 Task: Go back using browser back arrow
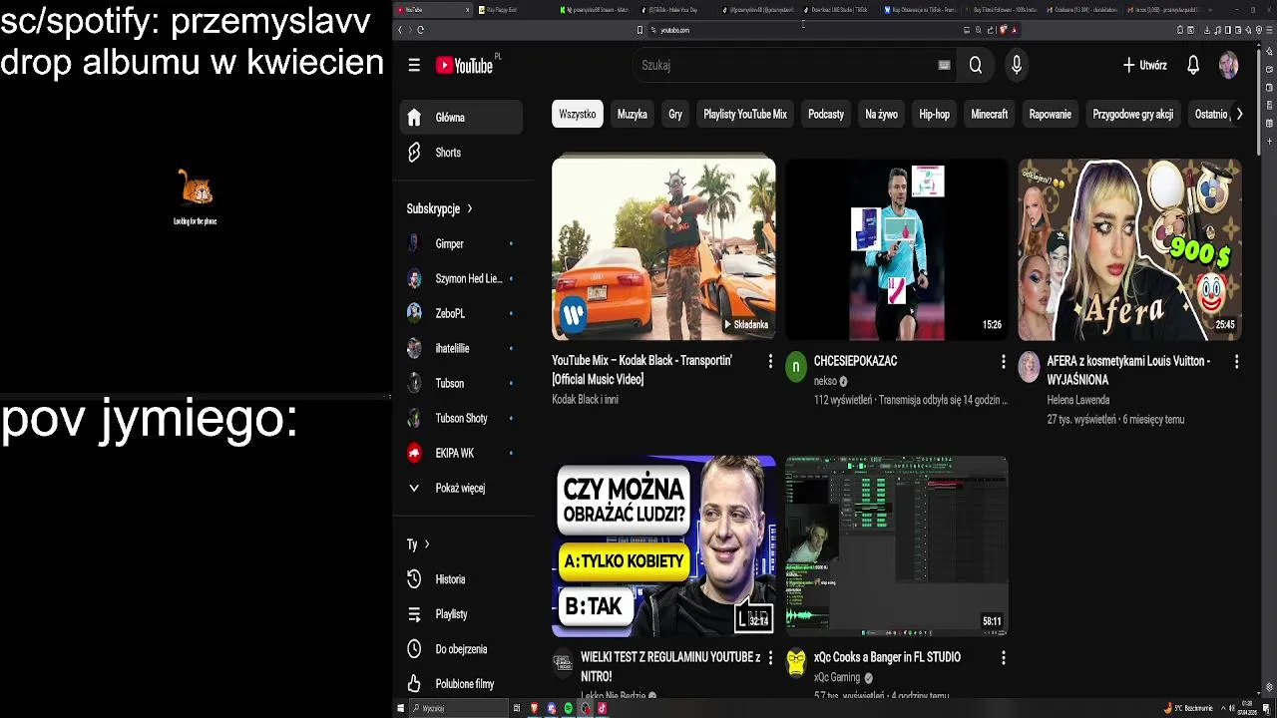pyautogui.click(x=399, y=30)
